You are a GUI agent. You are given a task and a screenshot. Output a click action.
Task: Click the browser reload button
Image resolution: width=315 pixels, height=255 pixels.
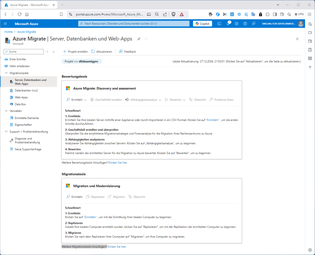pos(19,14)
